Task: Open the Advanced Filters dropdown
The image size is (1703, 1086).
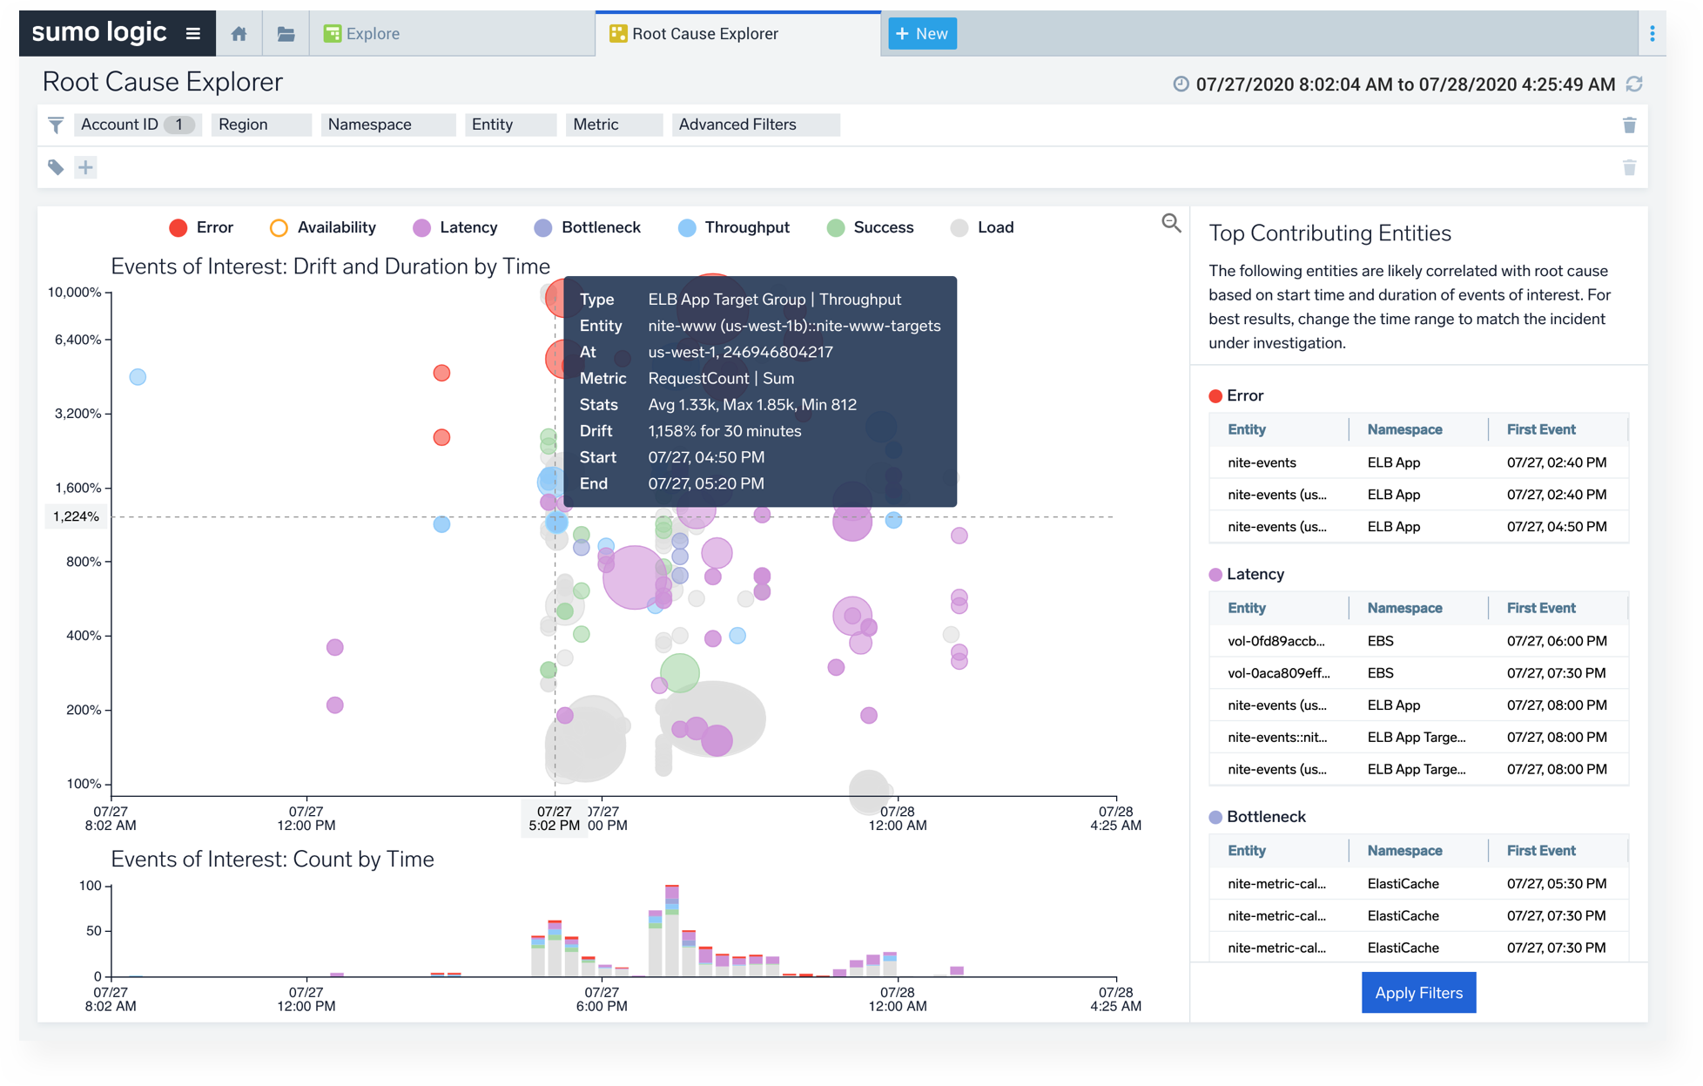Action: point(755,125)
